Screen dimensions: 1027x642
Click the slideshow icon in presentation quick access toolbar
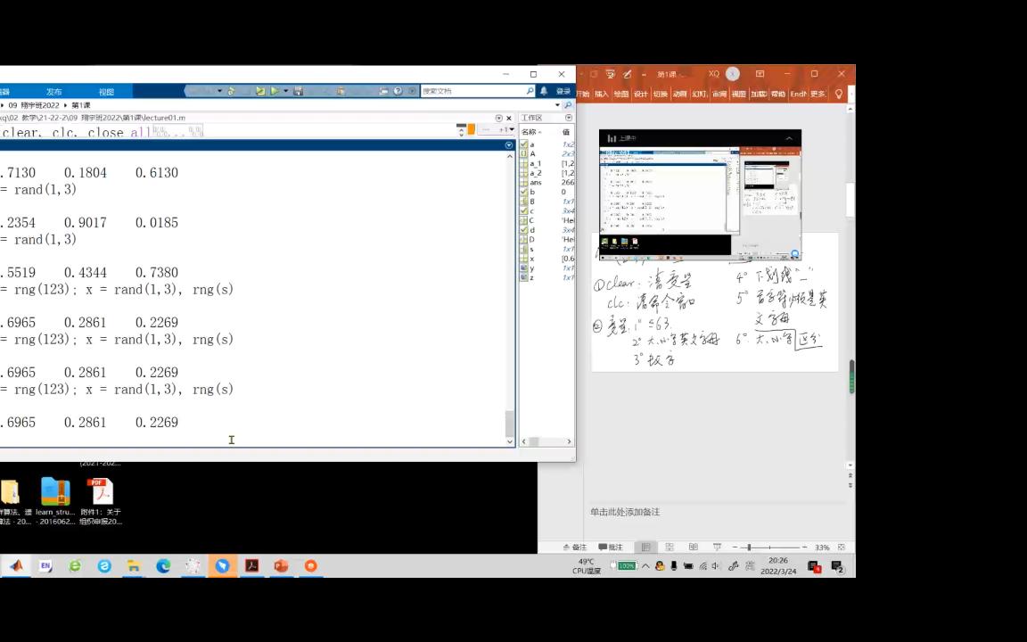tap(610, 74)
